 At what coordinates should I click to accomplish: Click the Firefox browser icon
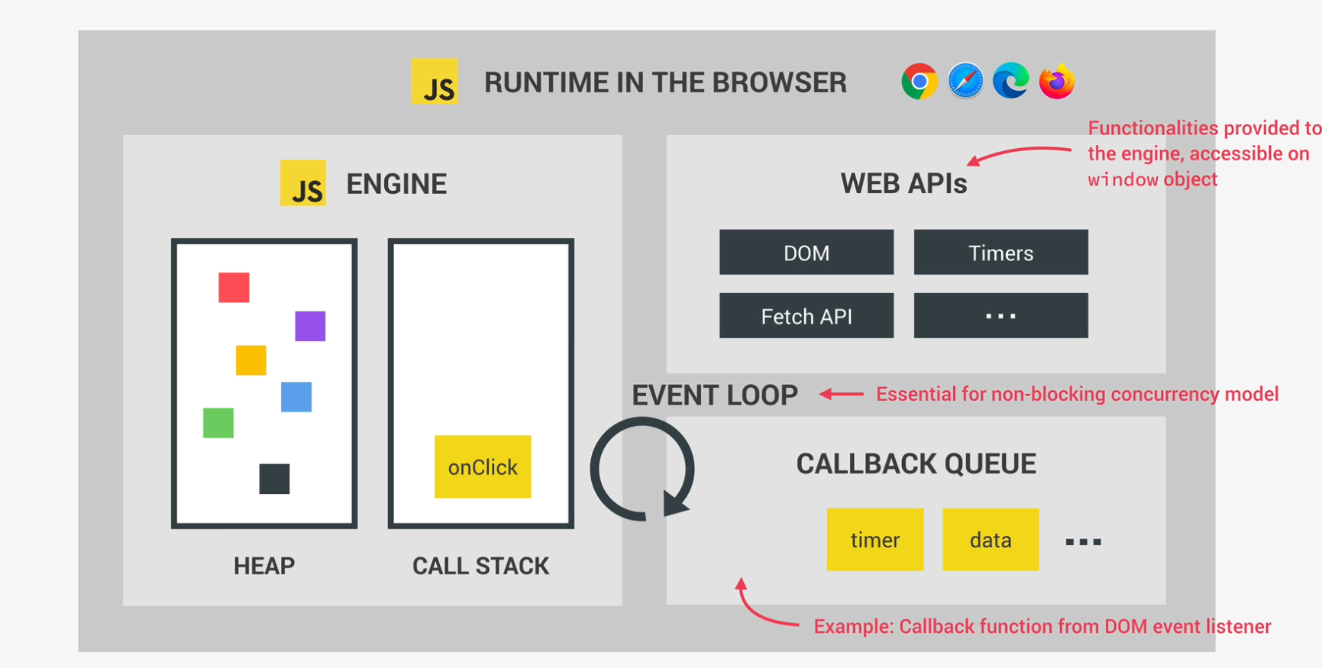tap(1057, 81)
